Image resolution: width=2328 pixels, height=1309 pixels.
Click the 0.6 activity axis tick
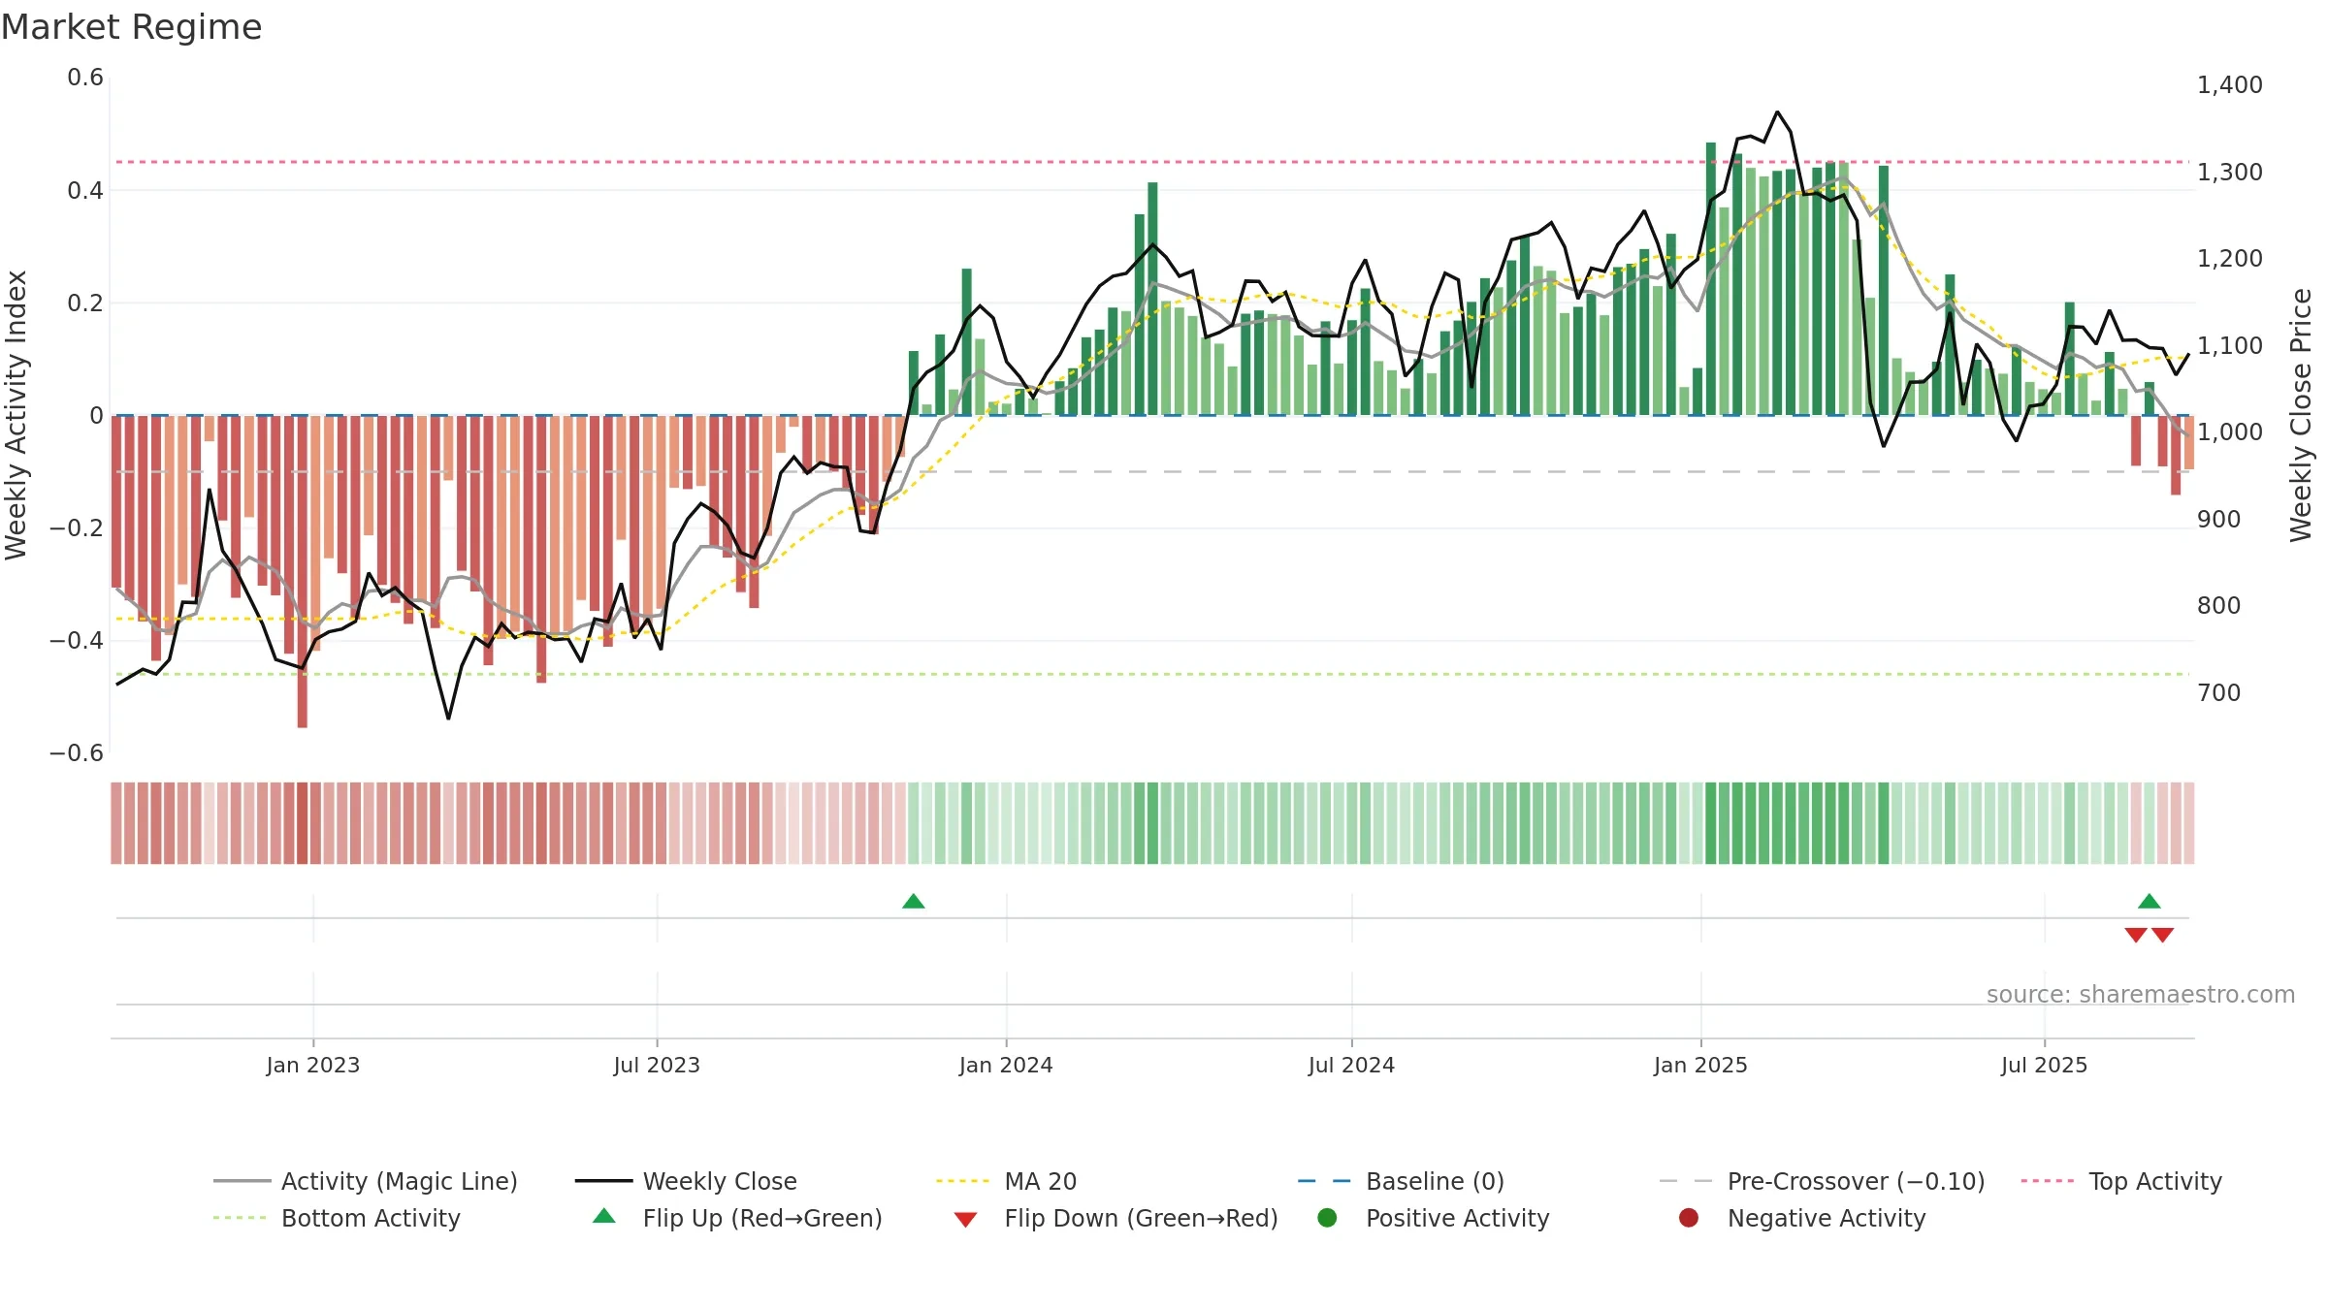pos(85,78)
